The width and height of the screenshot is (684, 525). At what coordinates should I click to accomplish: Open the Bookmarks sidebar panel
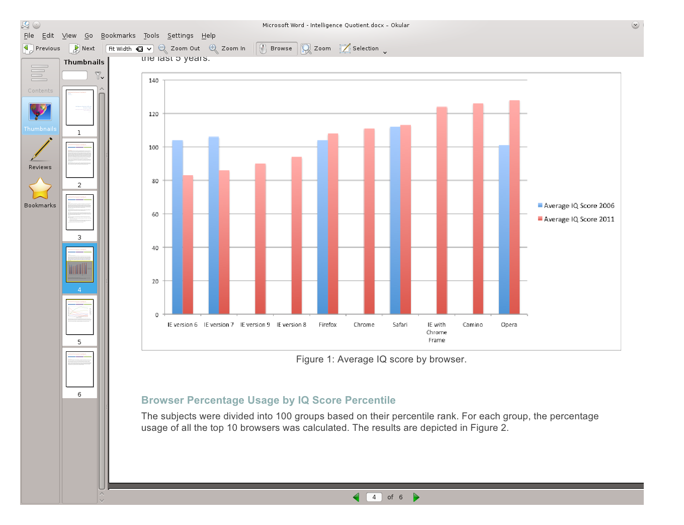coord(40,192)
